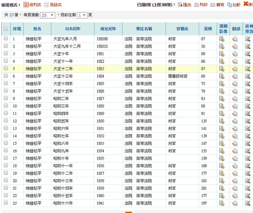Toggle the select-all checkbox in table header
The height and width of the screenshot is (213, 253).
point(6,29)
